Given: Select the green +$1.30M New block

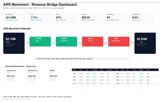Looking at the screenshot, I should click(x=40, y=42).
